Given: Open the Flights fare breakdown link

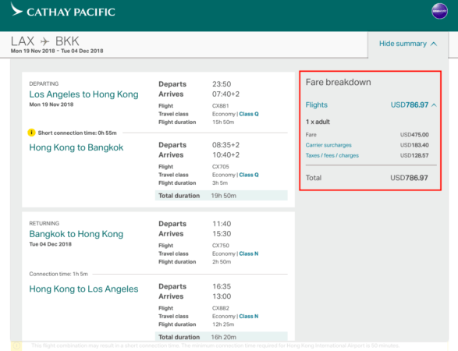Looking at the screenshot, I should [x=316, y=105].
